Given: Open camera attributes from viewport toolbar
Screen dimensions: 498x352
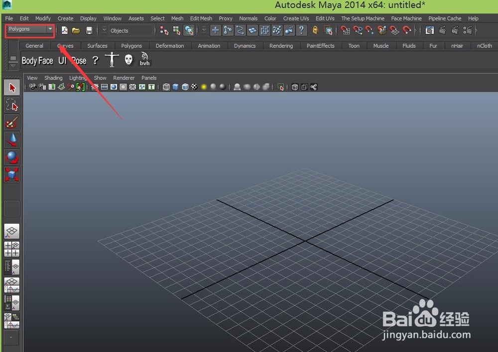Looking at the screenshot, I should (42, 87).
